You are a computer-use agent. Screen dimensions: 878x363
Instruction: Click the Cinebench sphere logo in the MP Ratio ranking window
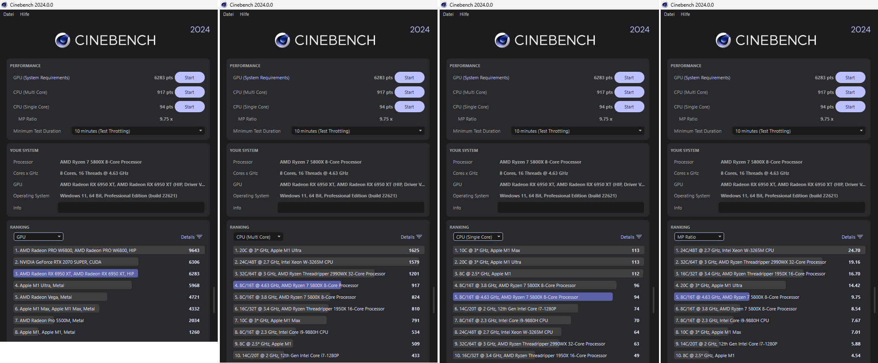723,40
